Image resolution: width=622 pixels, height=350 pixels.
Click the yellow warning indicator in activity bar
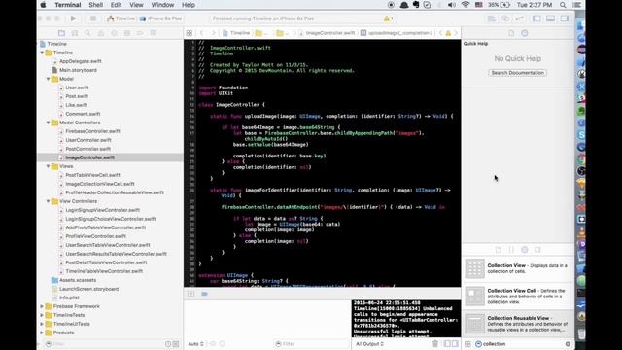[388, 18]
